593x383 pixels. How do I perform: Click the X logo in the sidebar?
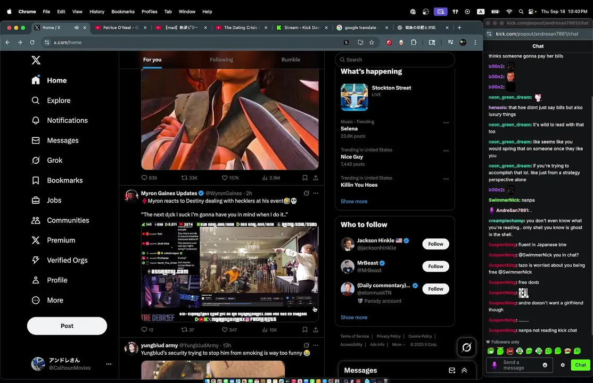[x=36, y=60]
